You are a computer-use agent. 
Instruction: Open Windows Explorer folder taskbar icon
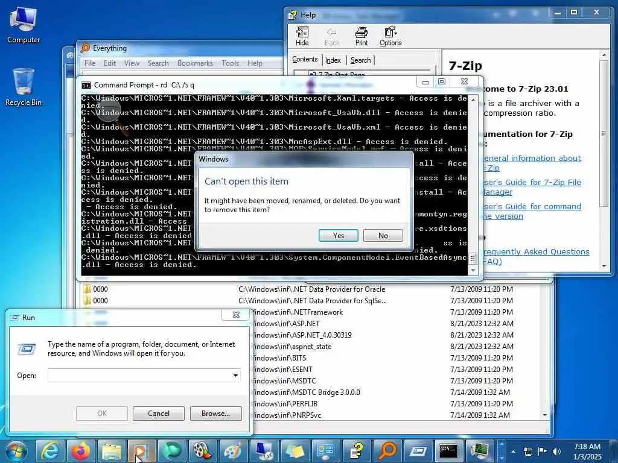coord(112,451)
